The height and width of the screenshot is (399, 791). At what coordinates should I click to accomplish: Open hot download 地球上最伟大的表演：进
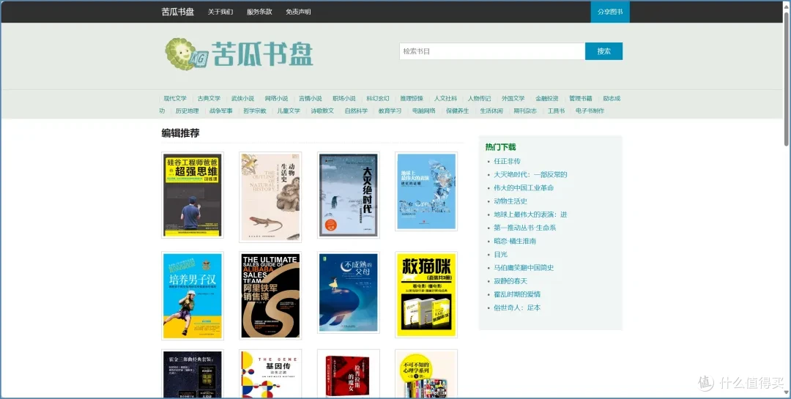531,215
